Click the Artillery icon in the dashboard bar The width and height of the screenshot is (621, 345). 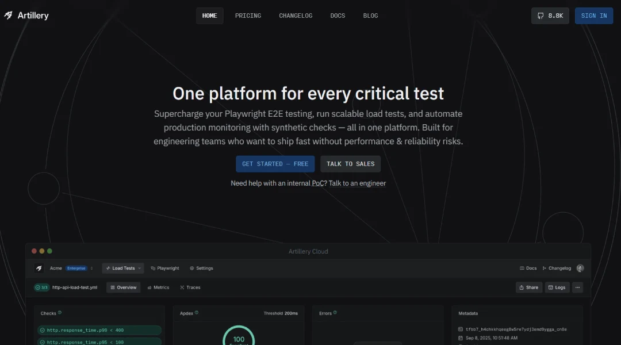tap(39, 268)
